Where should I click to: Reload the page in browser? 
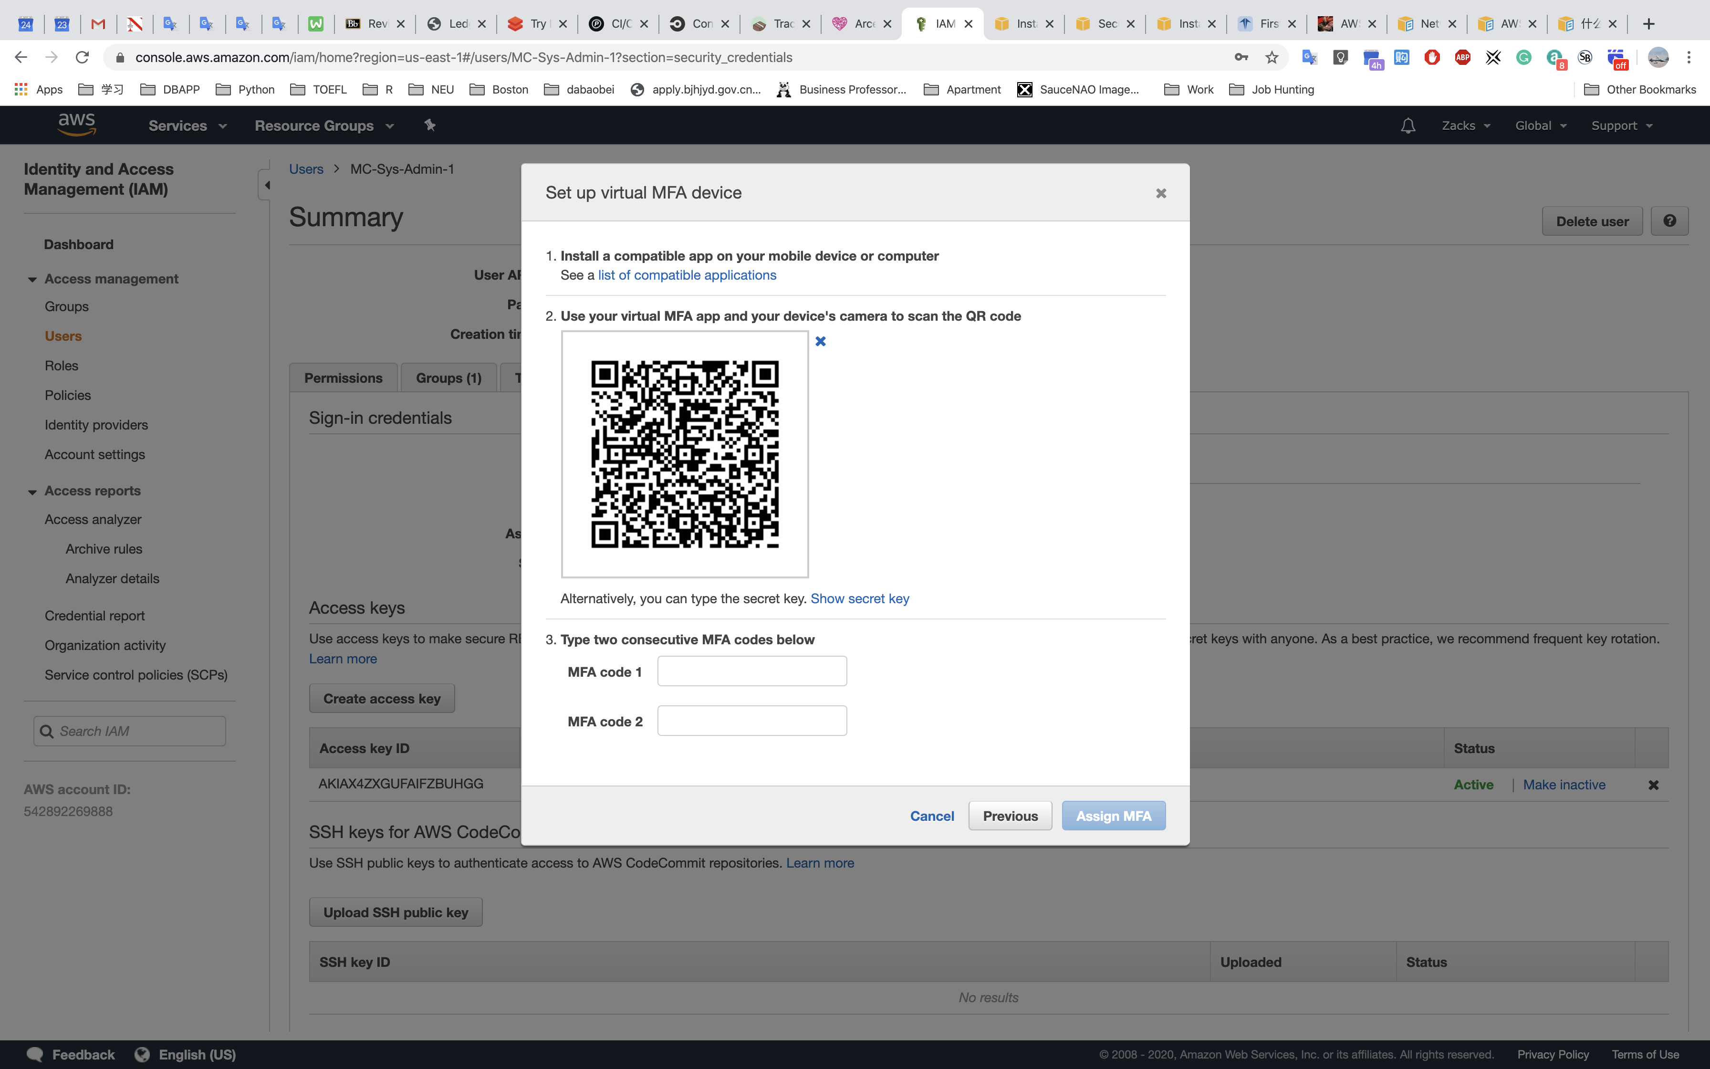click(83, 57)
